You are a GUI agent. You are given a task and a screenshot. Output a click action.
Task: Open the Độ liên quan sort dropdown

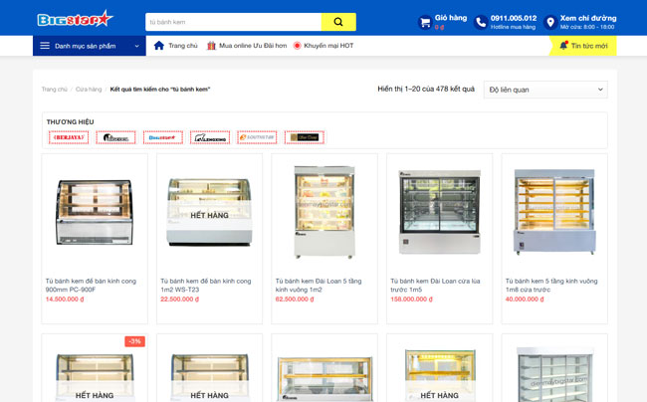tap(545, 90)
